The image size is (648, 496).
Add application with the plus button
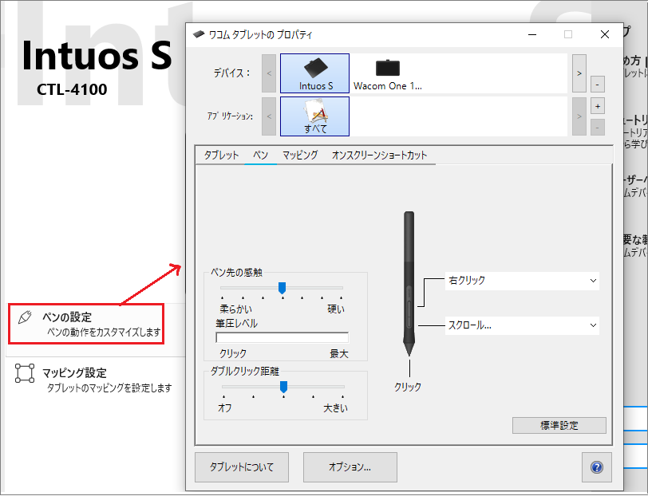[x=597, y=106]
